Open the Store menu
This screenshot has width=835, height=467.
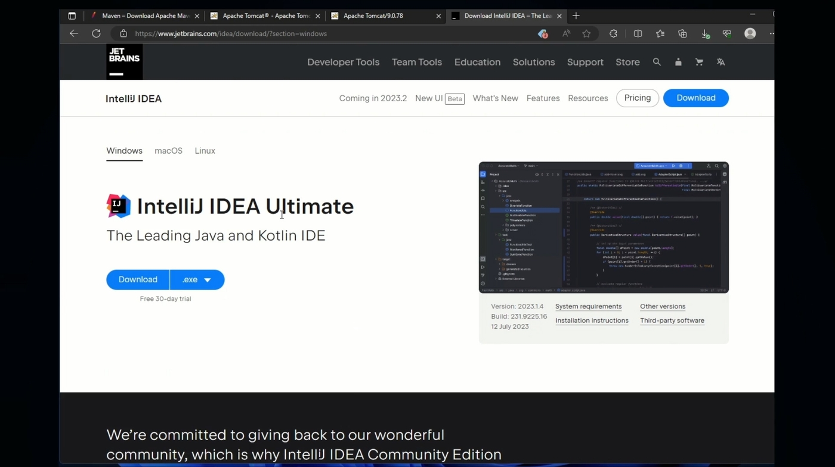point(627,62)
